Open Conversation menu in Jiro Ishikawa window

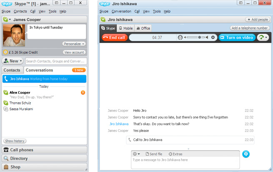coord(121,11)
